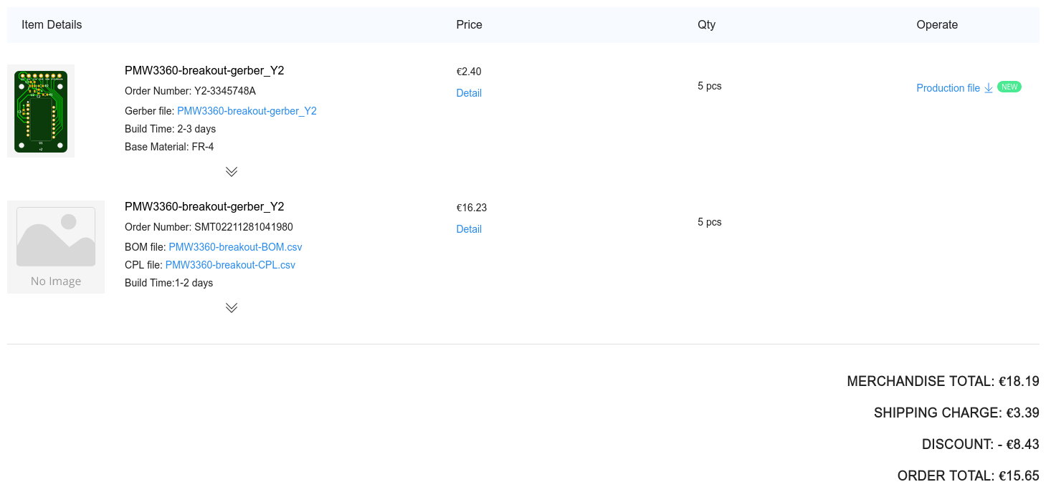Click the Operate column header
Image resolution: width=1051 pixels, height=492 pixels.
[x=937, y=24]
